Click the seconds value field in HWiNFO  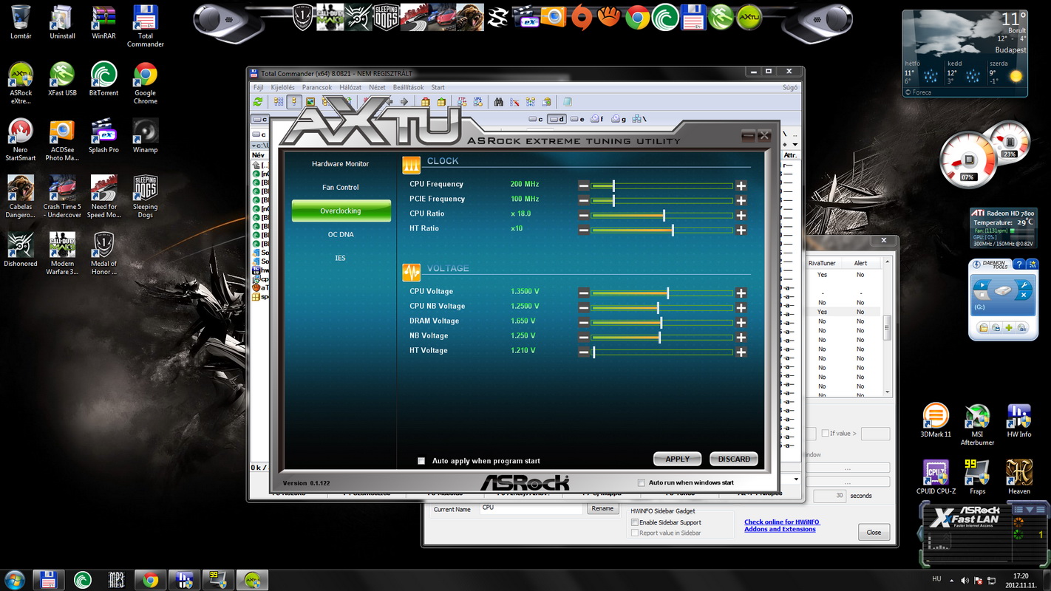[x=829, y=496]
